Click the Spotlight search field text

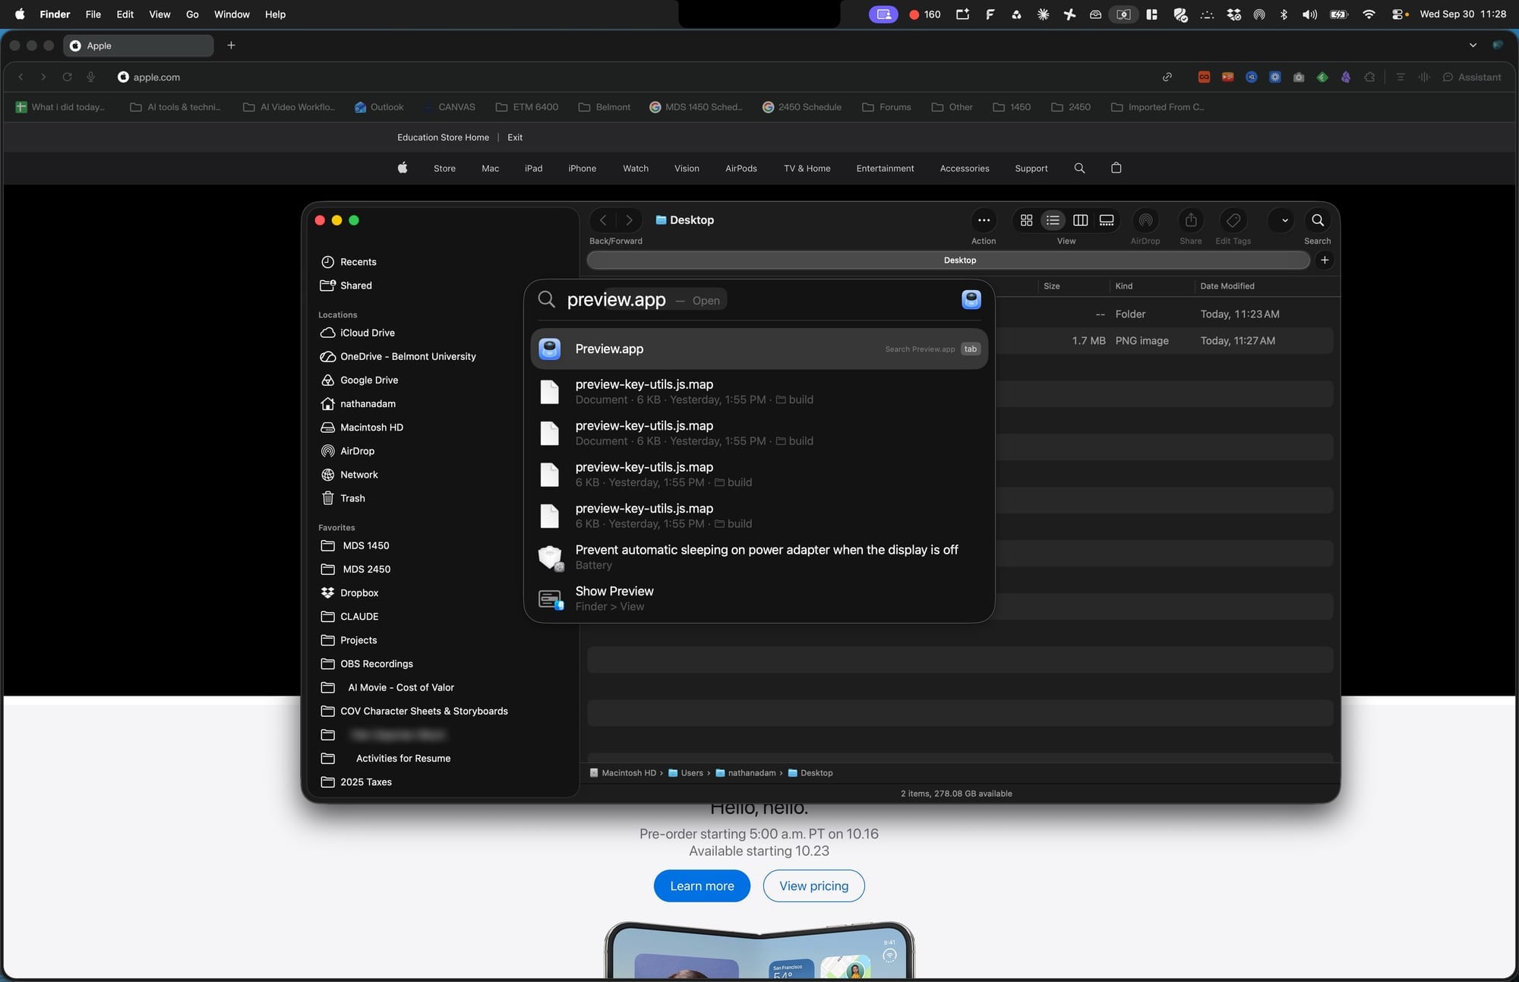pyautogui.click(x=616, y=300)
